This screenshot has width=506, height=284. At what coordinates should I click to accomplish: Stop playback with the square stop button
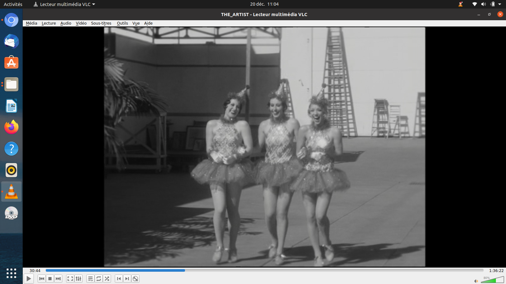[50, 279]
